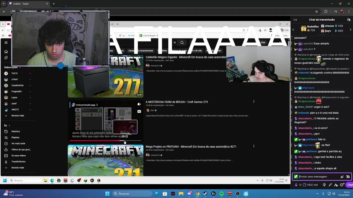Expand the 'Eu' section chevron
Screen dimensions: 353x198
9,125
